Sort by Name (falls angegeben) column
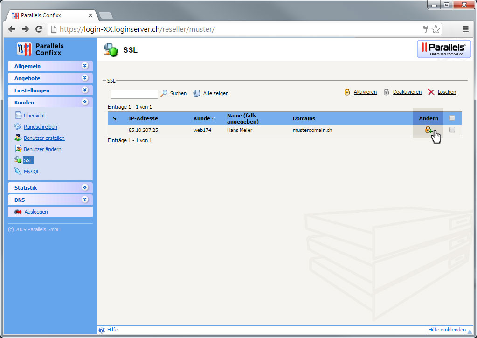Image resolution: width=477 pixels, height=338 pixels. click(243, 118)
